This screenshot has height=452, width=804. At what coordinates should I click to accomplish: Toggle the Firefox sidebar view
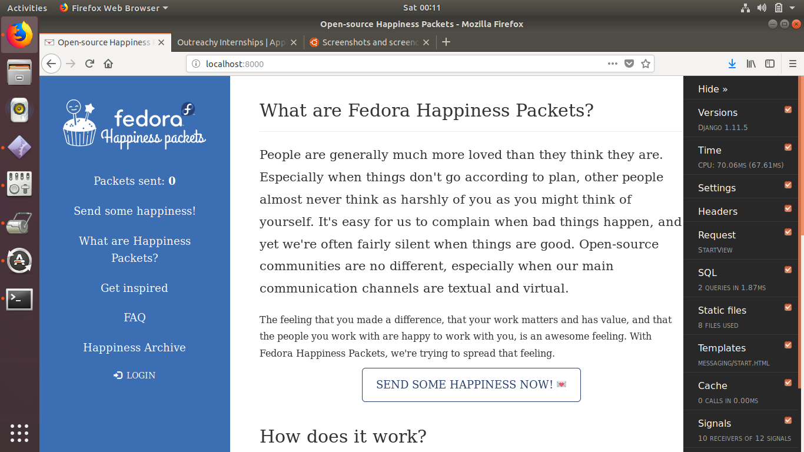[x=770, y=64]
